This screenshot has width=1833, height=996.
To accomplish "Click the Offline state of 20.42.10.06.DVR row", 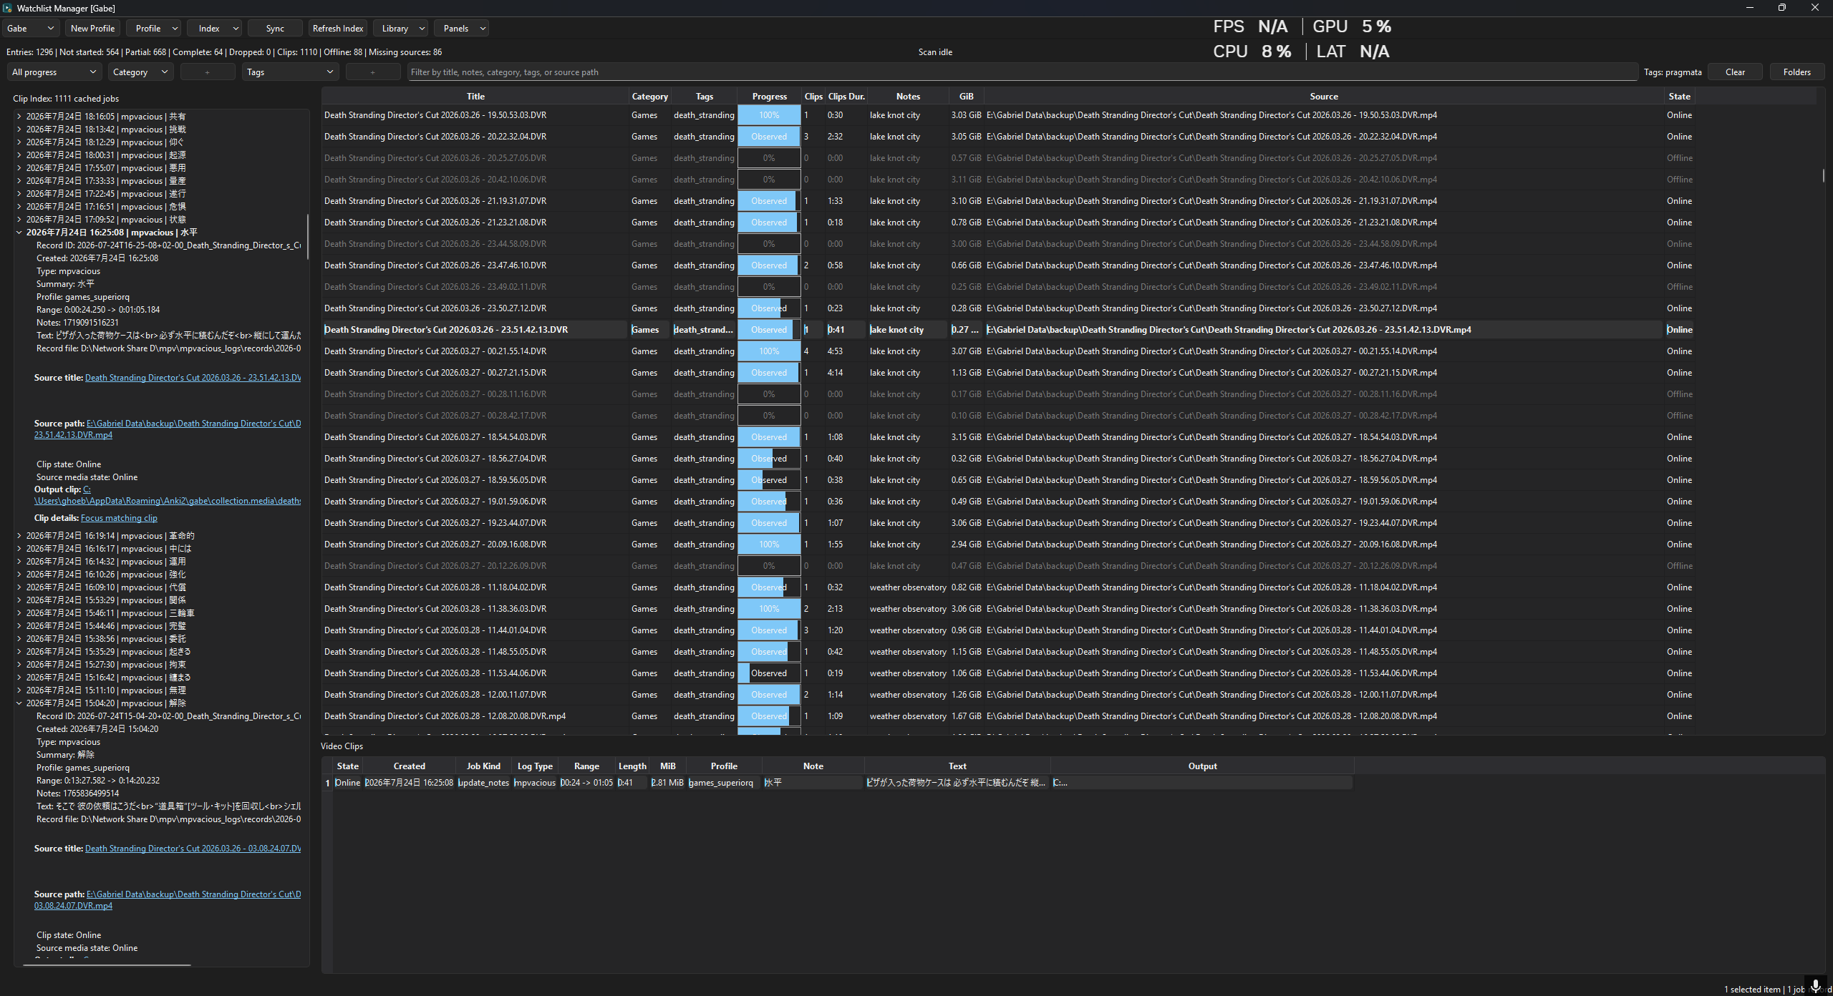I will (x=1679, y=180).
